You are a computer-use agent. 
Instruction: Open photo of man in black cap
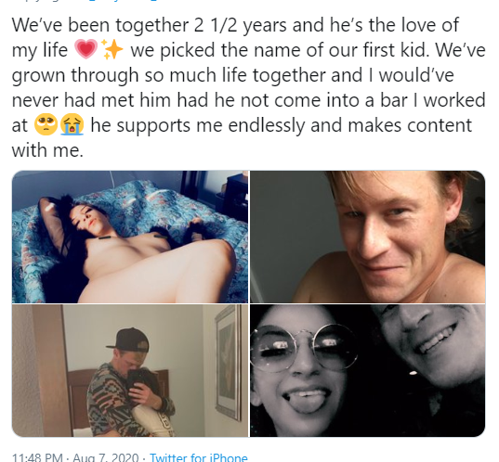pyautogui.click(x=130, y=370)
